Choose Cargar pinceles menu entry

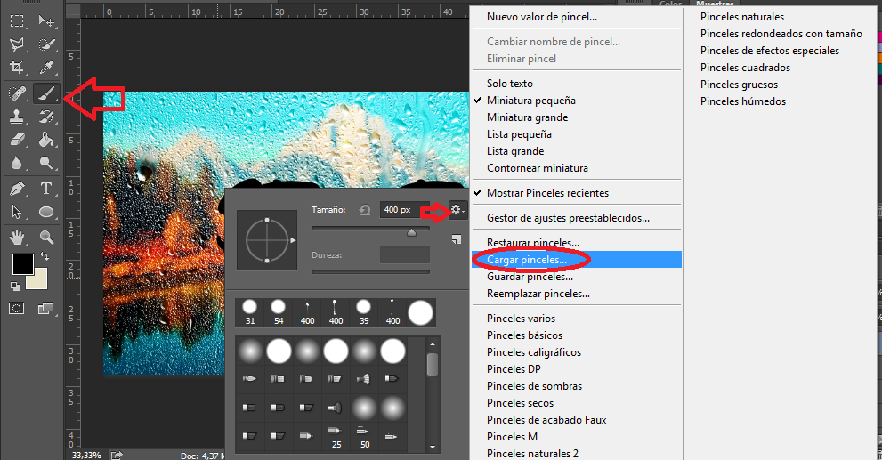tap(577, 259)
